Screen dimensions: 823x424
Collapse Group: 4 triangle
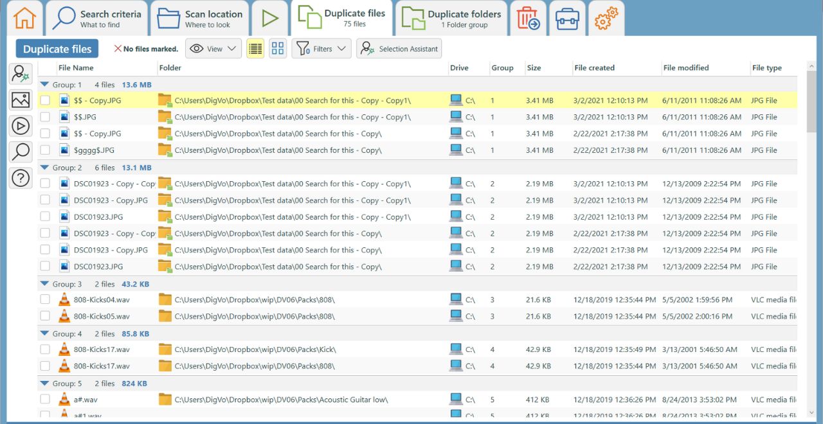coord(44,333)
